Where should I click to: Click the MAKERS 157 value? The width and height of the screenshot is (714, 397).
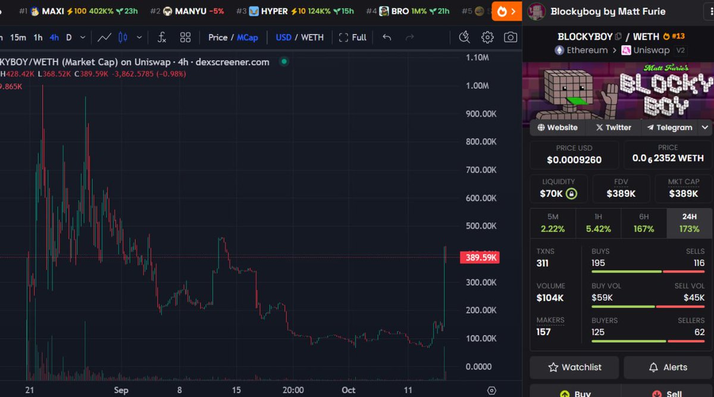coord(544,332)
